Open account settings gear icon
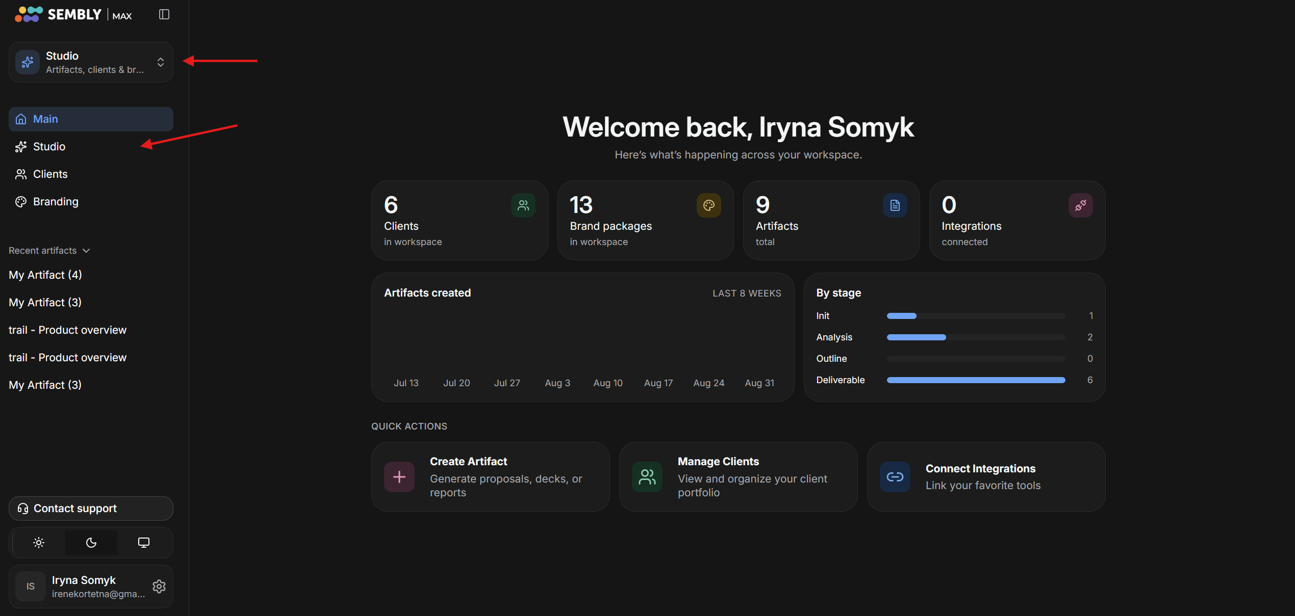Image resolution: width=1295 pixels, height=616 pixels. [159, 586]
